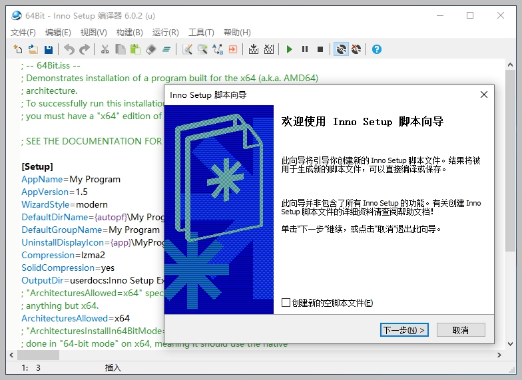Open Replace A-to-B icon
This screenshot has width=522, height=380.
pyautogui.click(x=218, y=49)
